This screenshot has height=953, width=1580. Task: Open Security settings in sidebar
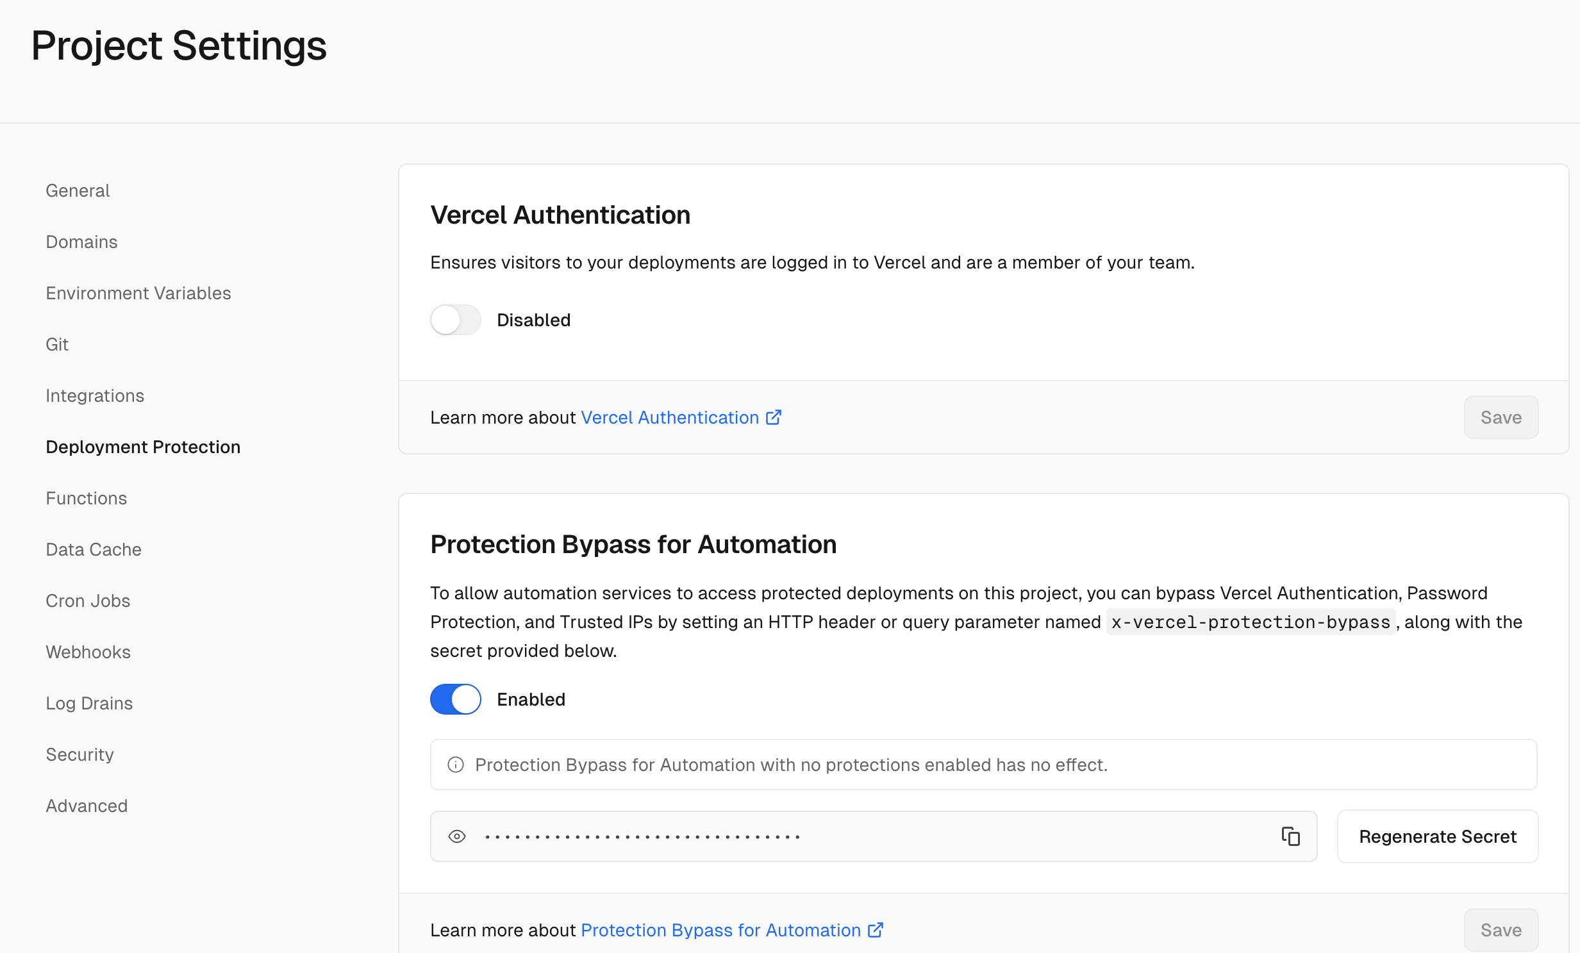(x=79, y=754)
